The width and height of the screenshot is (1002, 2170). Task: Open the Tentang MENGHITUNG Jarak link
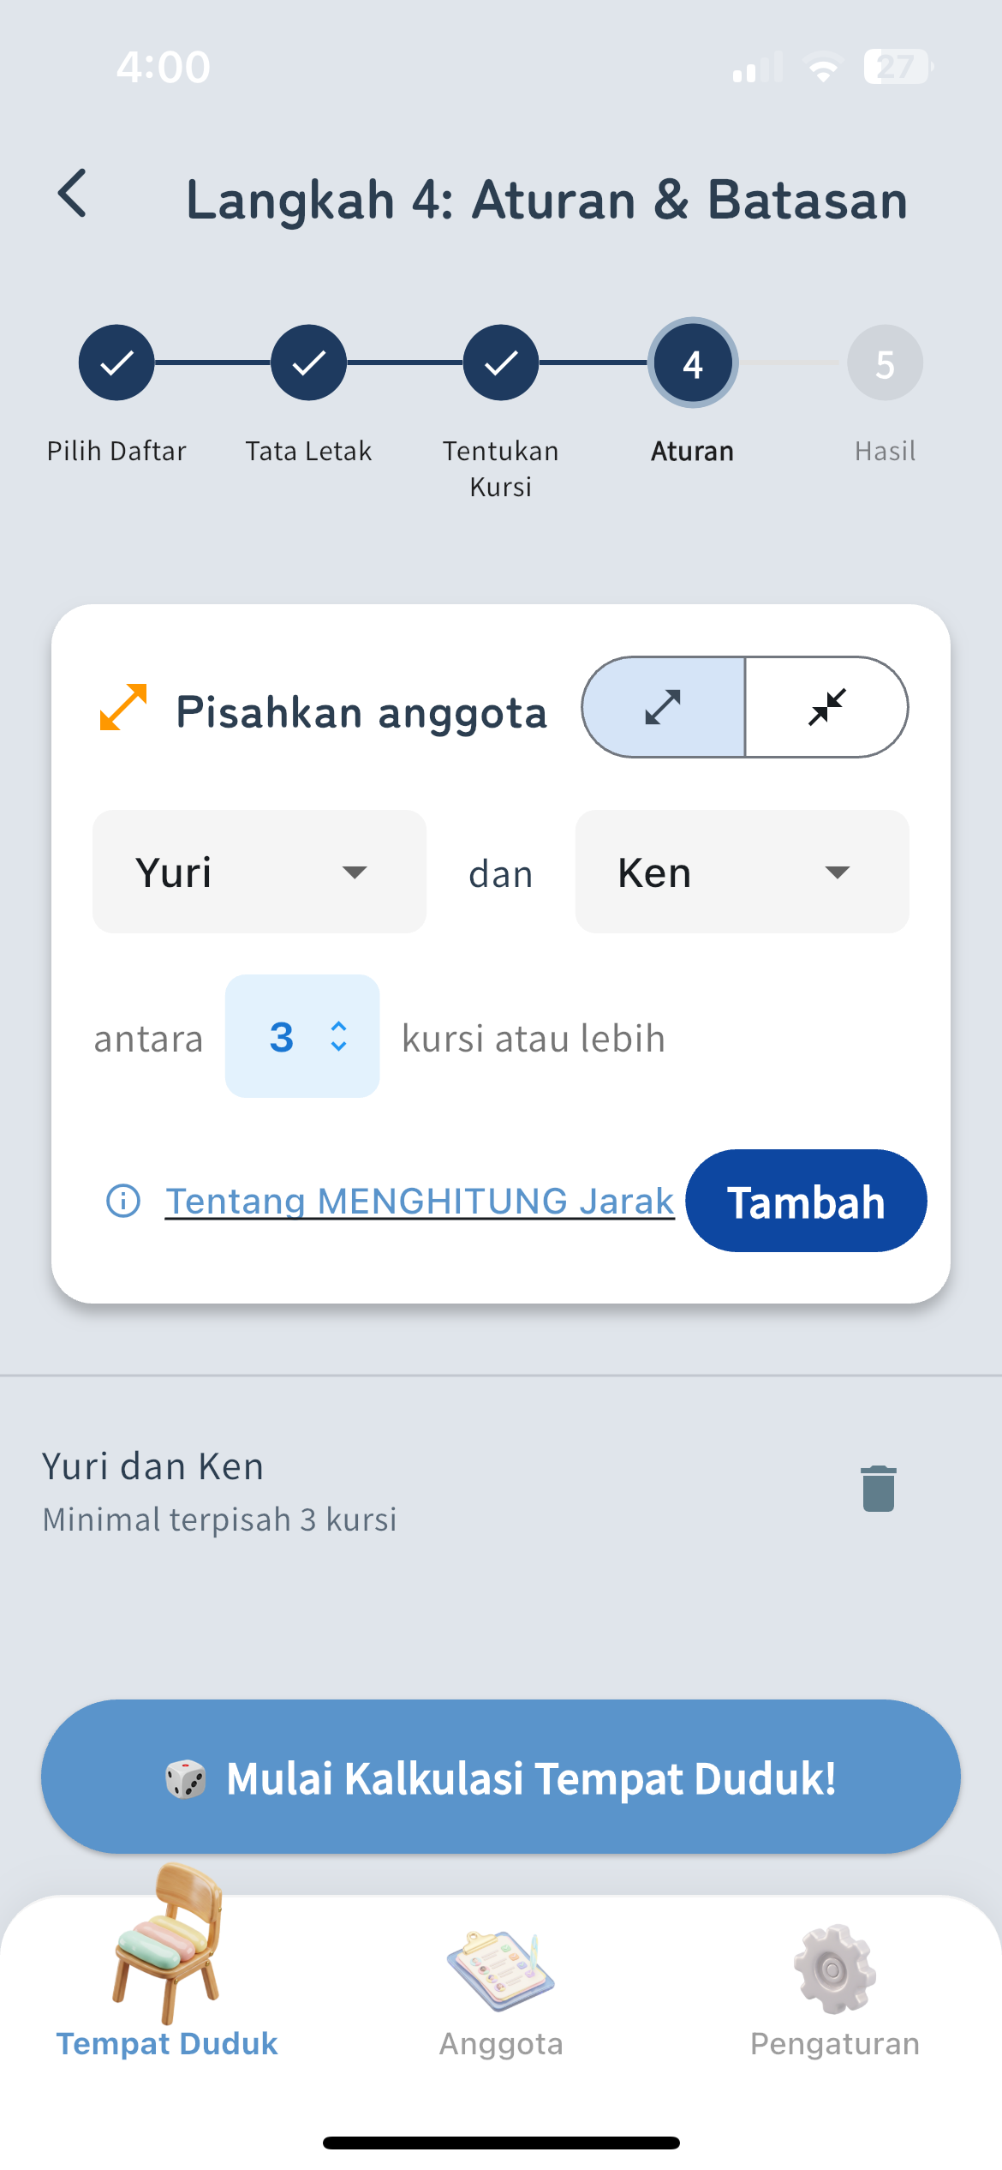(419, 1201)
